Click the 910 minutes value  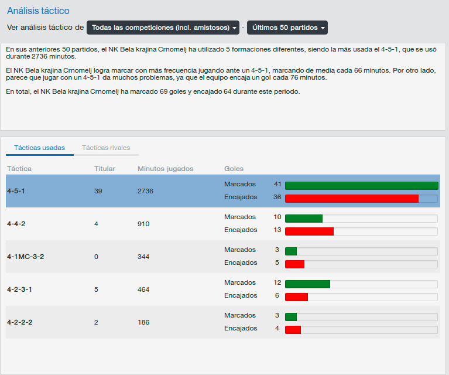click(143, 224)
